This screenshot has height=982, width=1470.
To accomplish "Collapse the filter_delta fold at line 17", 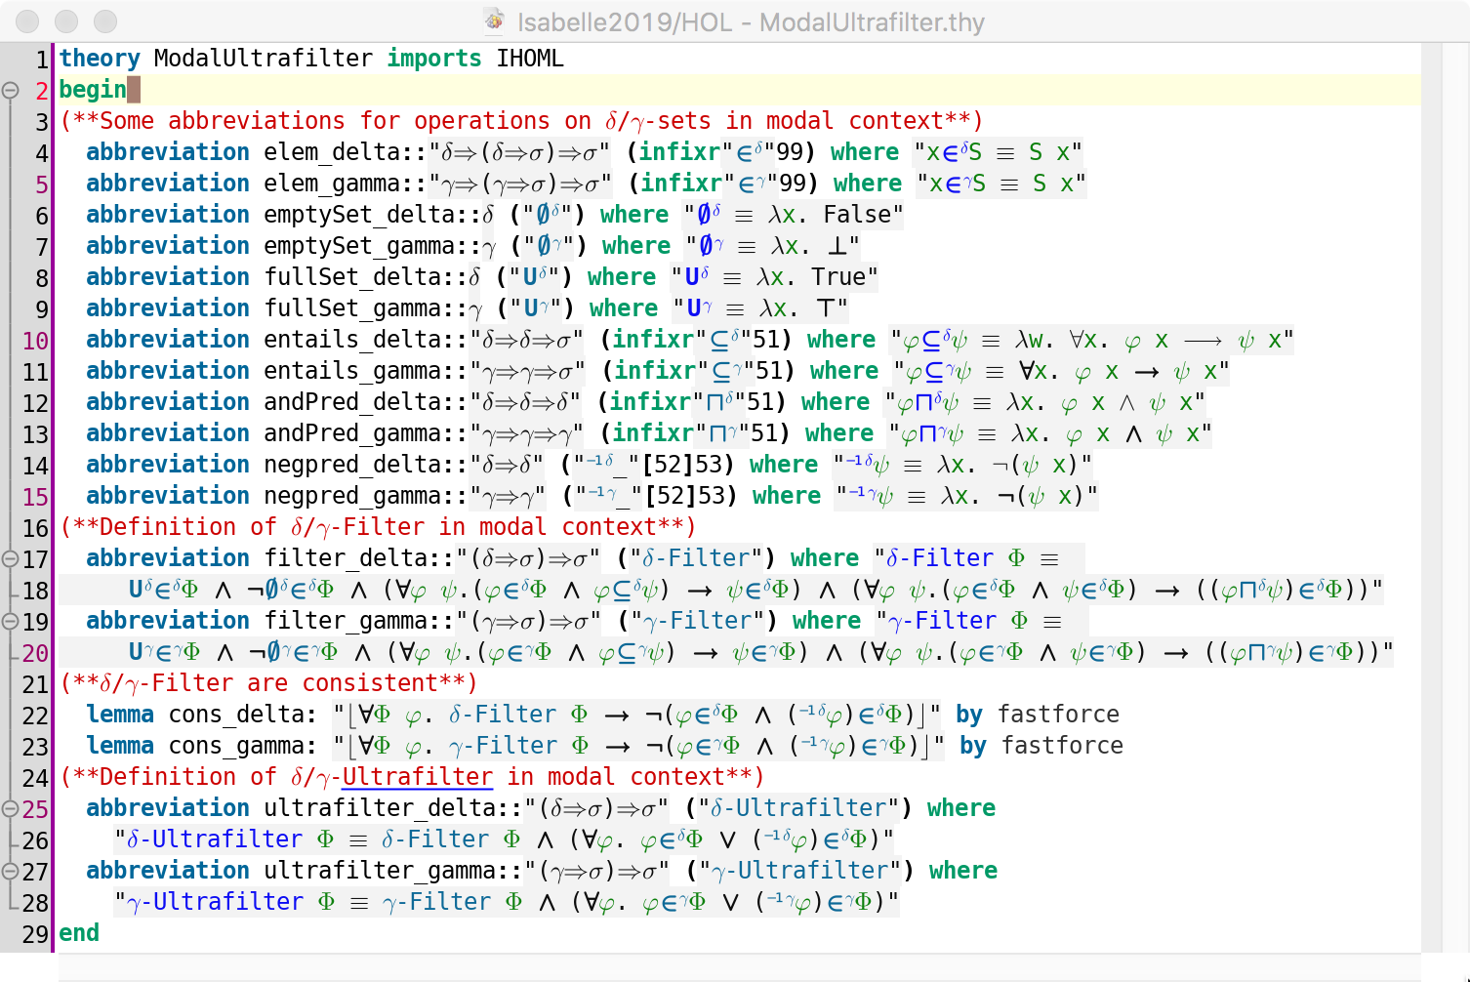I will pyautogui.click(x=11, y=559).
